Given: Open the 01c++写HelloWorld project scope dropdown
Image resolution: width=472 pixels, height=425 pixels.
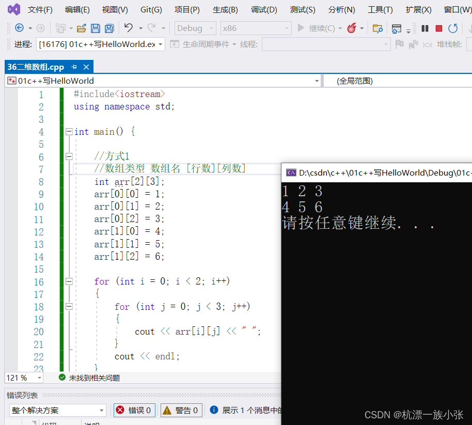Looking at the screenshot, I should 163,81.
